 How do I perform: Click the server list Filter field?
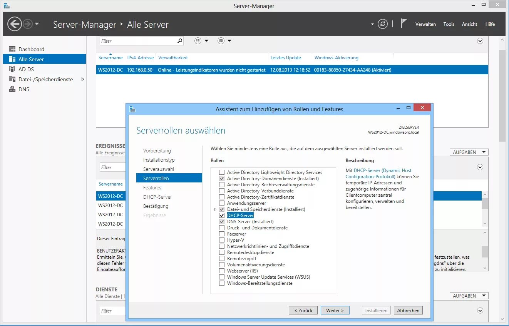(138, 41)
